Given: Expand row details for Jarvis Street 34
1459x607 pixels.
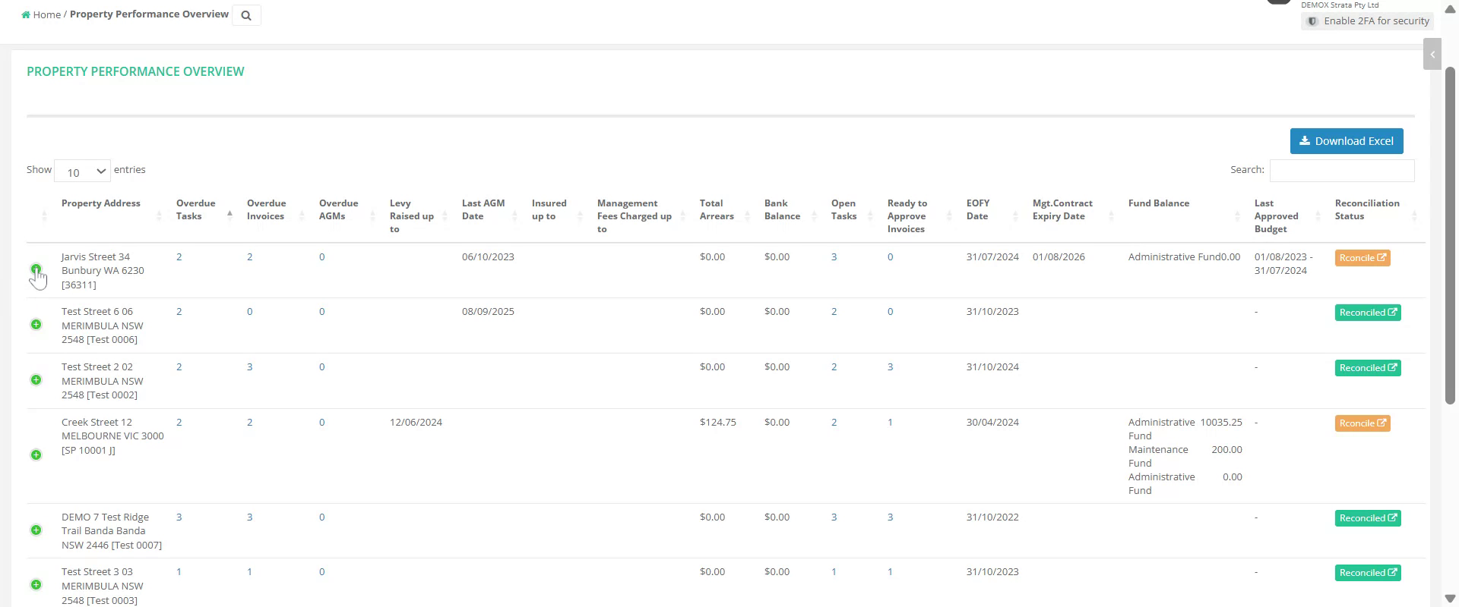Looking at the screenshot, I should coord(36,269).
